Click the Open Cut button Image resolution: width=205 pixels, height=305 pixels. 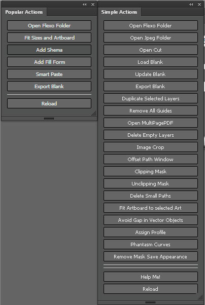coord(151,50)
